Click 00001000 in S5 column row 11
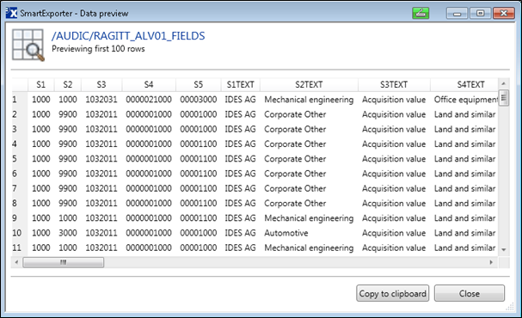Viewport: 522px width, 318px height. pyautogui.click(x=199, y=248)
